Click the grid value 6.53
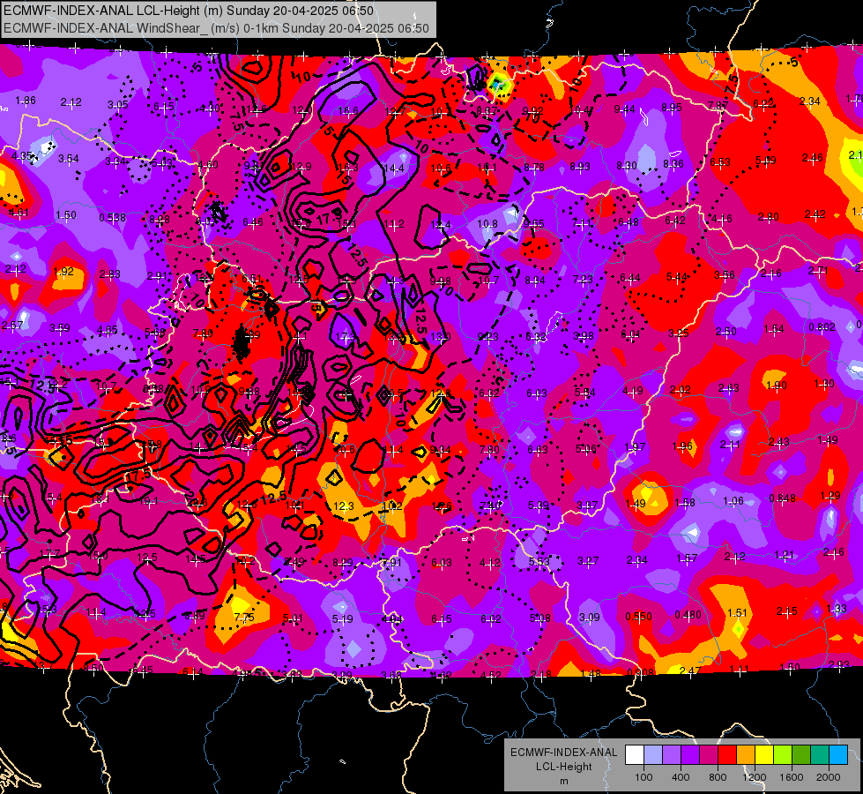The image size is (863, 794). pyautogui.click(x=720, y=161)
